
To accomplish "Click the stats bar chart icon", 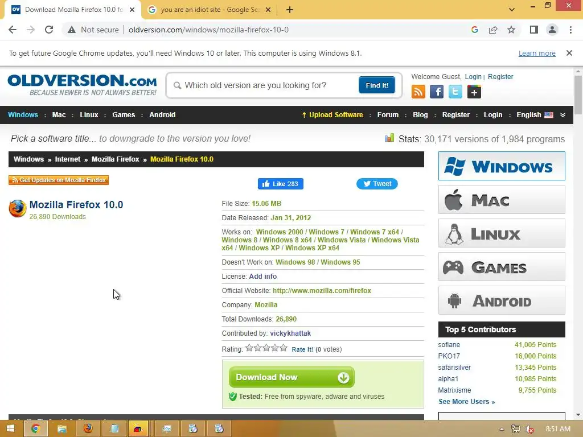I will 389,138.
